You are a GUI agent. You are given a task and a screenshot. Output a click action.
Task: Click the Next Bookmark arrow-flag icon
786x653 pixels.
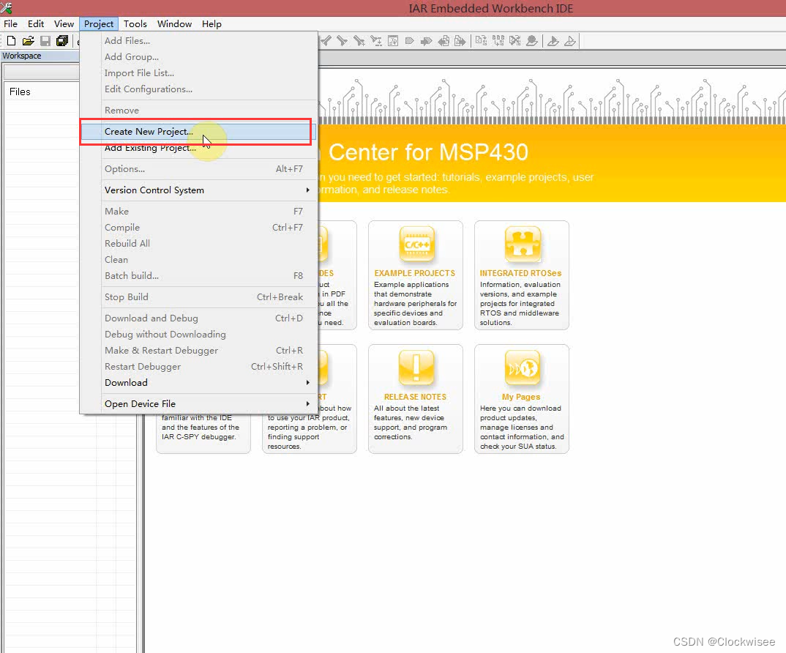[x=427, y=41]
